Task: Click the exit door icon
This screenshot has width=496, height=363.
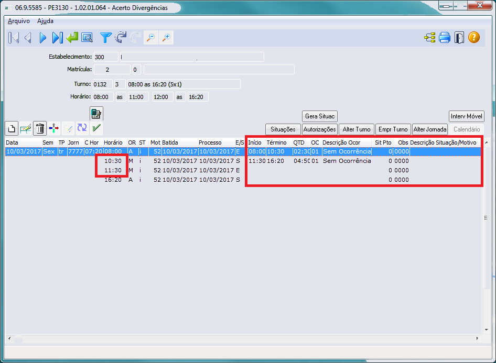Action: 459,38
